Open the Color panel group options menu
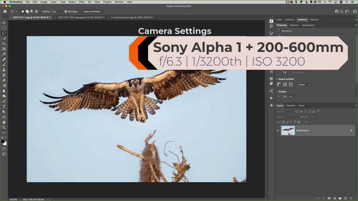358x201 pixels. (356, 20)
